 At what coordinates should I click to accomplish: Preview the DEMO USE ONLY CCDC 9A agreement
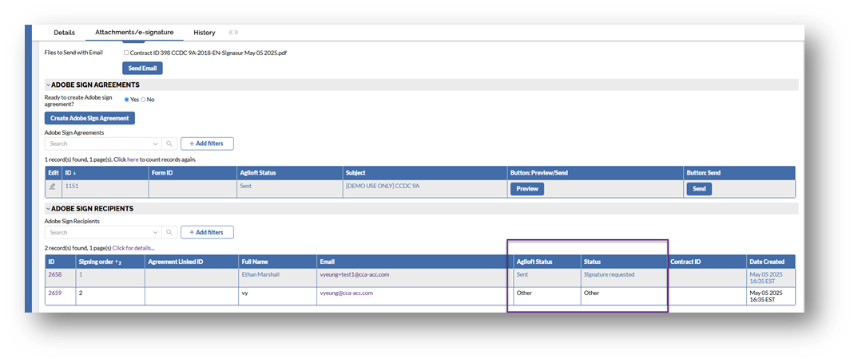526,190
